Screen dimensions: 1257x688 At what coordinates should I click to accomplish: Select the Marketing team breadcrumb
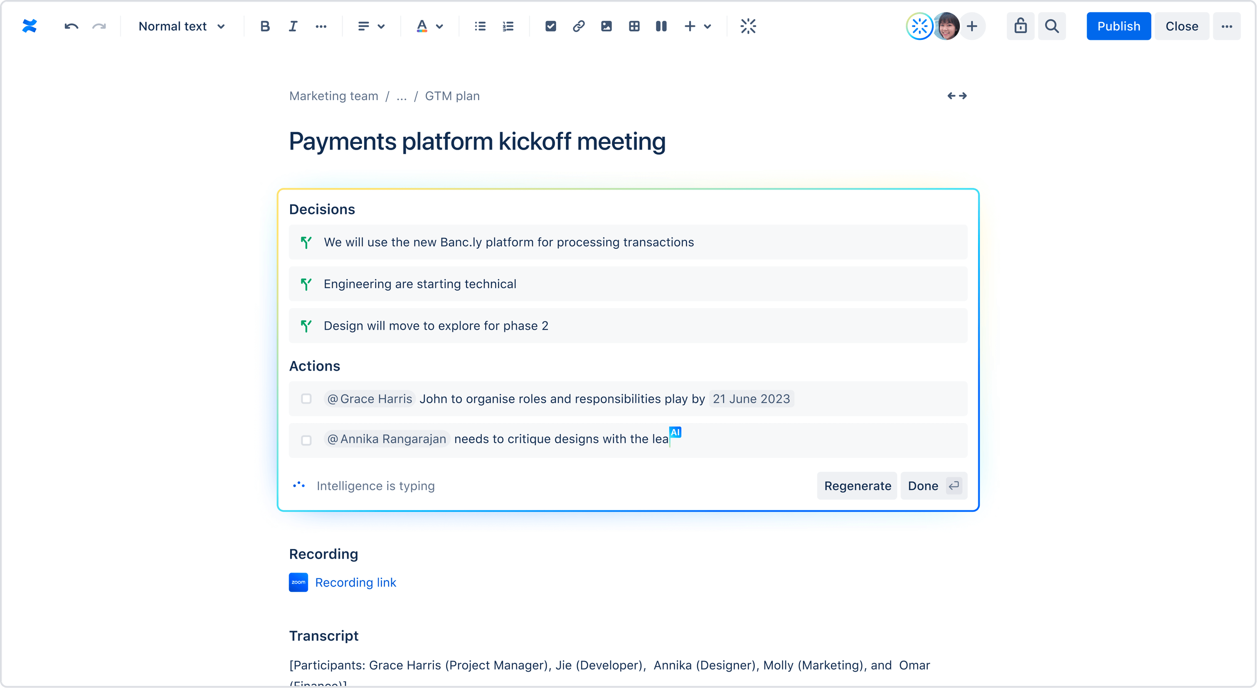(333, 95)
